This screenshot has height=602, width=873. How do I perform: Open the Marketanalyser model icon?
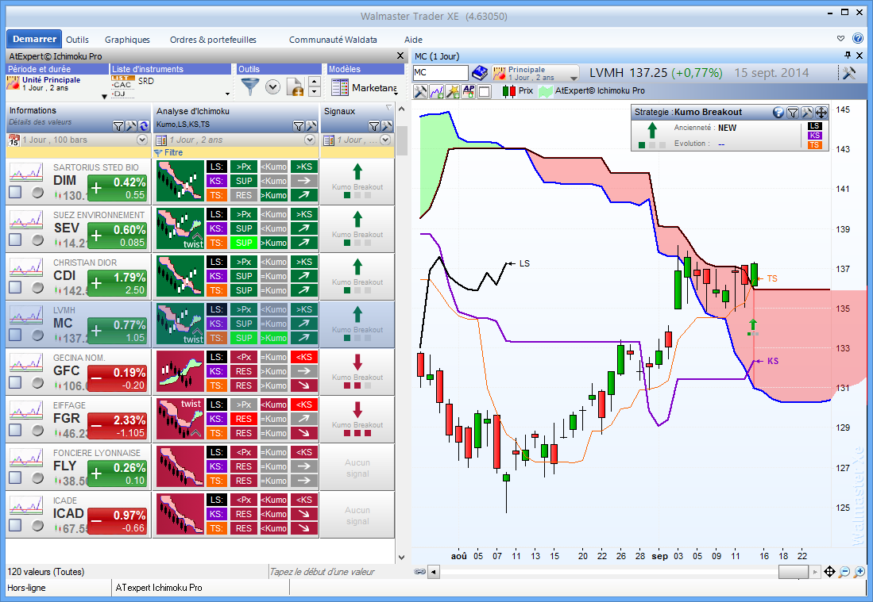tap(340, 88)
